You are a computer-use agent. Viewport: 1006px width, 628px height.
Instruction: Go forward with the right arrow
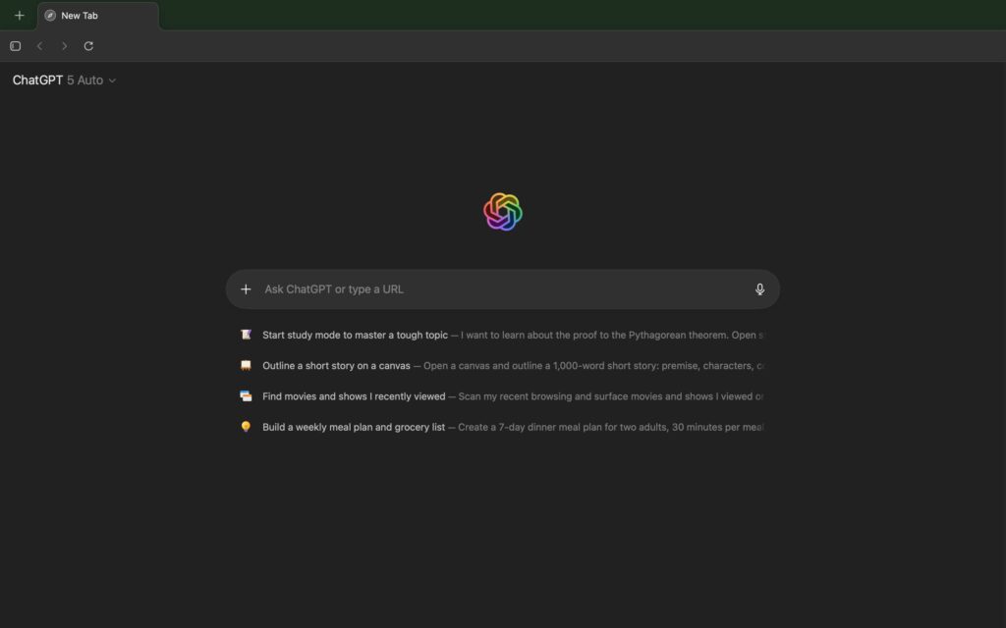pyautogui.click(x=64, y=46)
